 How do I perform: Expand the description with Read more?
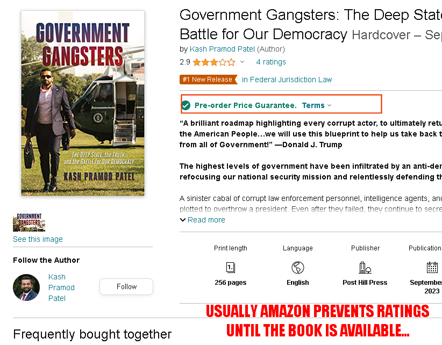[x=202, y=220]
